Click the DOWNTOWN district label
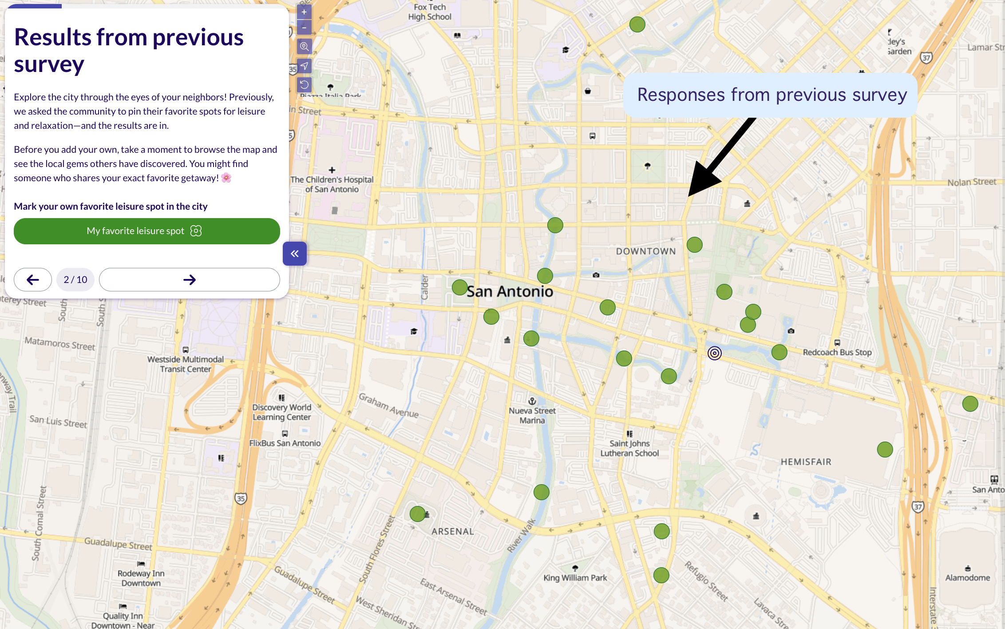1005x629 pixels. 646,251
